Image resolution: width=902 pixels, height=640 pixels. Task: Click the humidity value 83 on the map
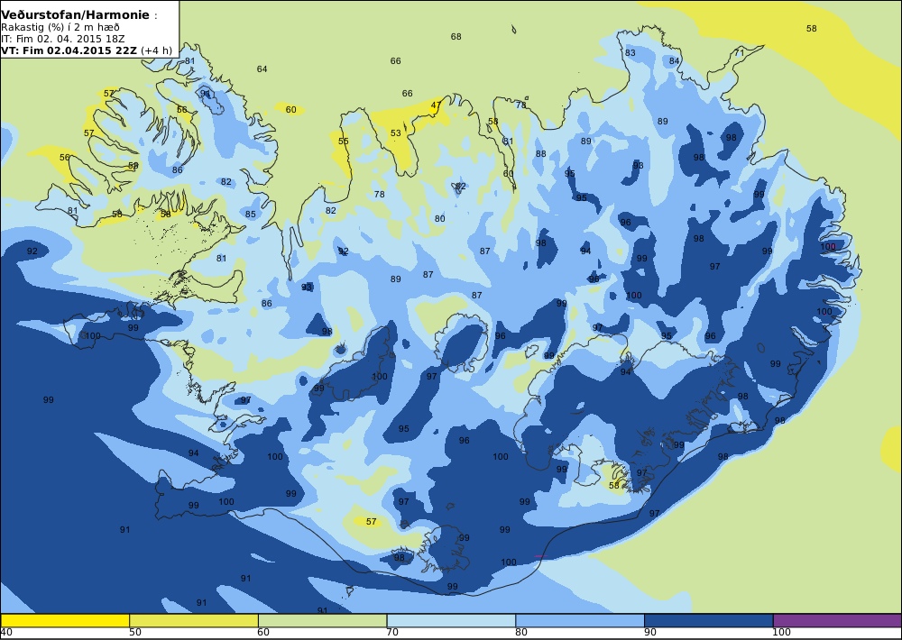pyautogui.click(x=630, y=53)
